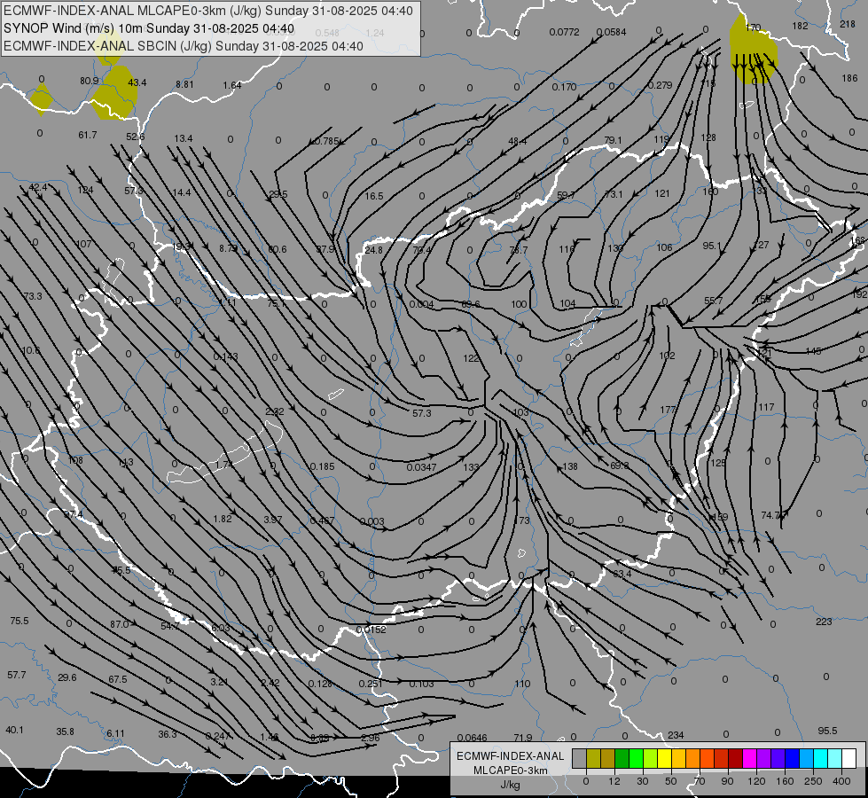Screen dimensions: 868x798
Task: Click the map value 80.9
Action: click(90, 81)
